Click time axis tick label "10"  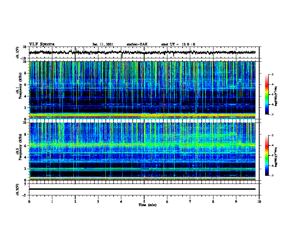click(259, 202)
